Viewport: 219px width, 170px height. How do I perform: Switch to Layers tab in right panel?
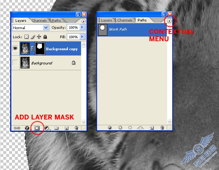coord(107,20)
